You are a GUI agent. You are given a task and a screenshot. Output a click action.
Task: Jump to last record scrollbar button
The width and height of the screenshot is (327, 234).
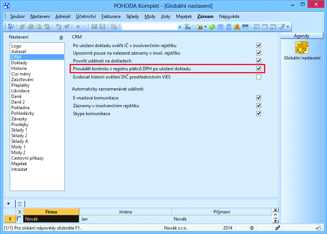[275, 221]
